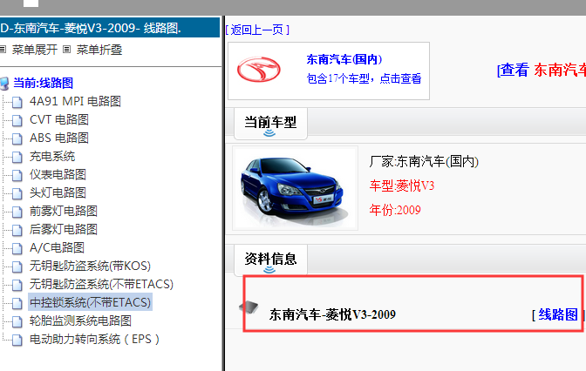586x371 pixels.
Task: Click the red 东南汽车 brand logo
Action: [259, 70]
